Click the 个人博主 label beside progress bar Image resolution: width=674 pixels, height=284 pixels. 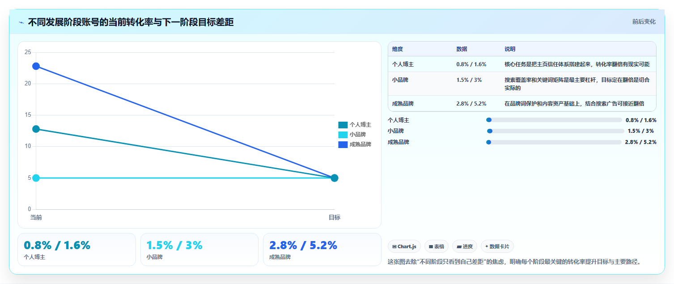pyautogui.click(x=398, y=120)
